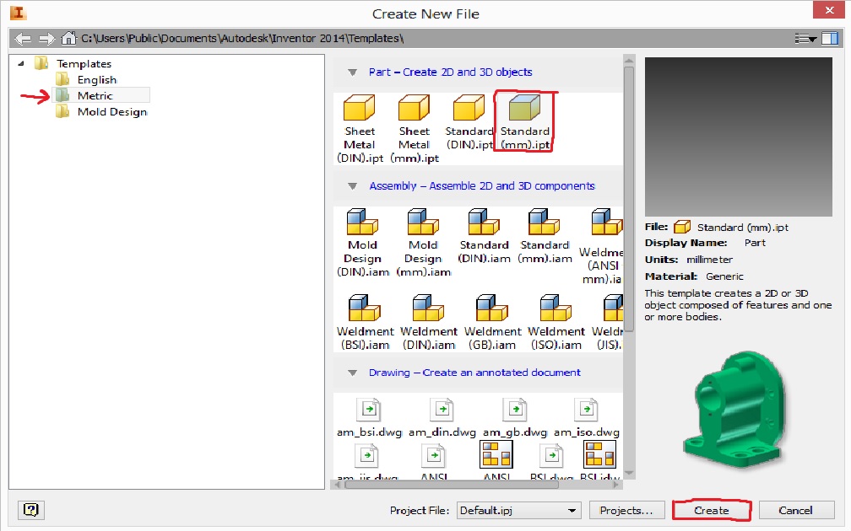Select Weldment (ANSI mm).iam template

click(601, 246)
